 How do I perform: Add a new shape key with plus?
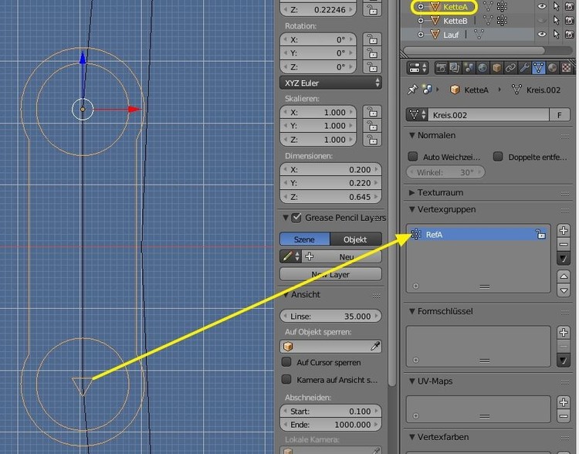tap(564, 333)
